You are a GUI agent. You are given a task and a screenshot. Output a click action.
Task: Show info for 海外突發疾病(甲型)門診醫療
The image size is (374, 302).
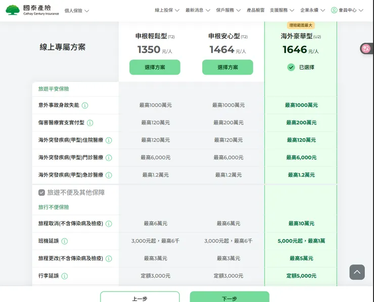click(109, 157)
